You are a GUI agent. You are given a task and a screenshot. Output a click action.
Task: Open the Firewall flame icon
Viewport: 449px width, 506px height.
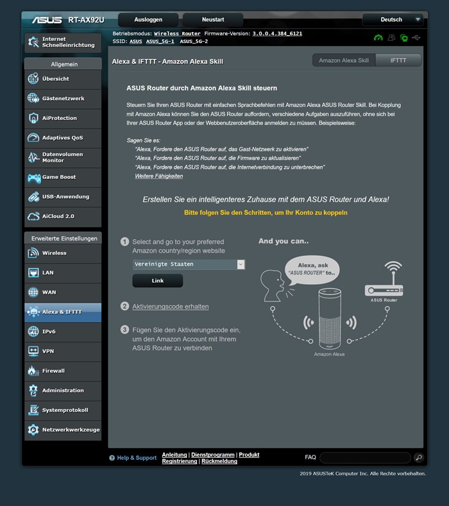point(33,371)
